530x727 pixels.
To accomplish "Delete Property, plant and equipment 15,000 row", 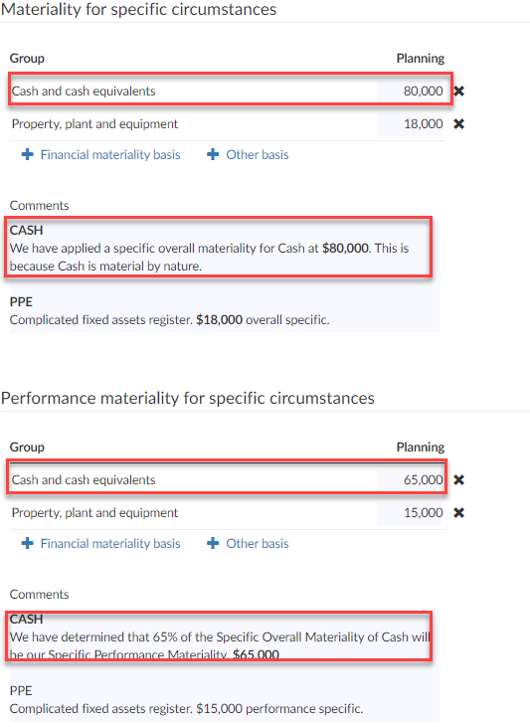I will (x=458, y=513).
